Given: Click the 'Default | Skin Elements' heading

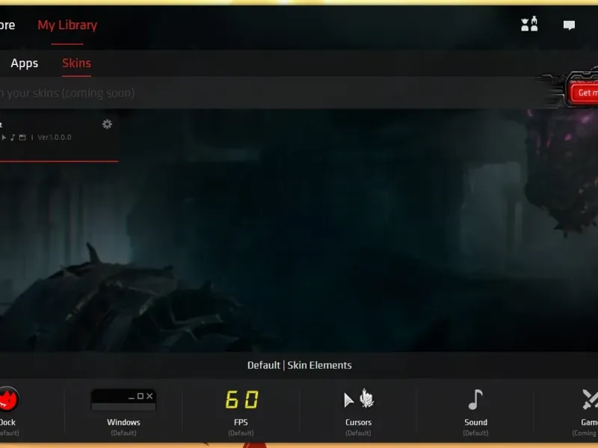Looking at the screenshot, I should [x=300, y=365].
